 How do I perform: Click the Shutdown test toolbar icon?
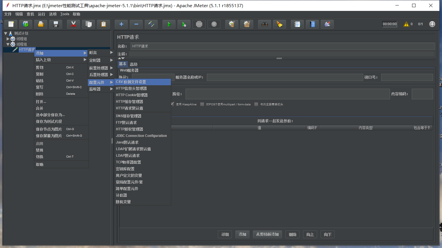click(x=214, y=24)
